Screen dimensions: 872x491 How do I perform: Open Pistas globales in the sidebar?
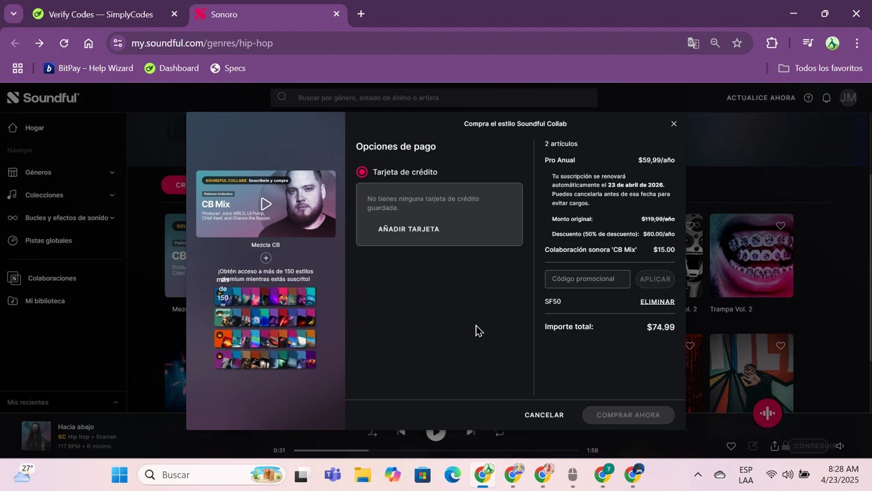tap(48, 240)
